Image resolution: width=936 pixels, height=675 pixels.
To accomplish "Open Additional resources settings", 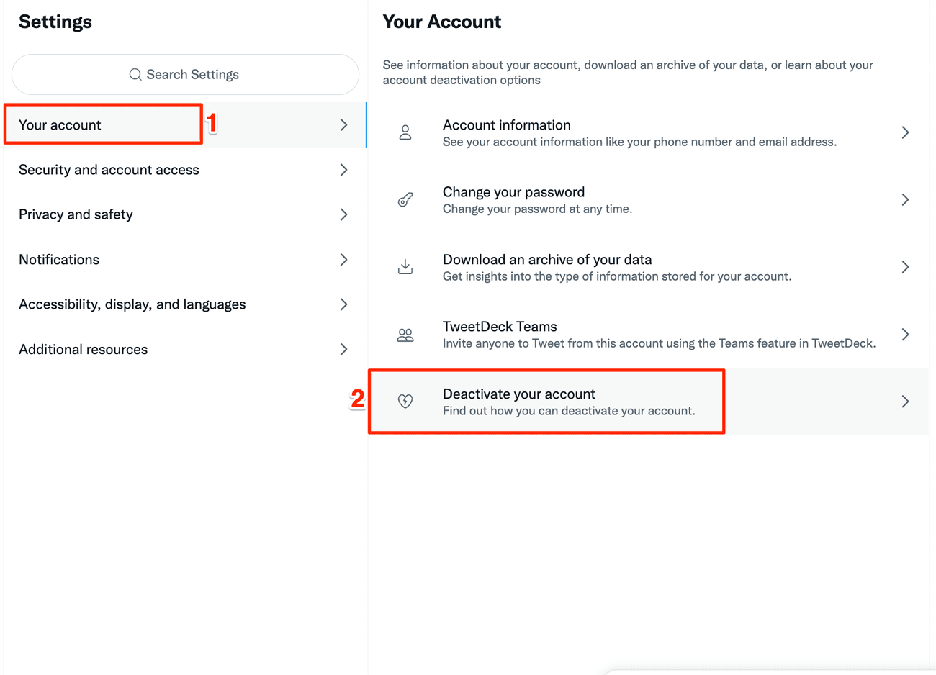I will coord(84,350).
